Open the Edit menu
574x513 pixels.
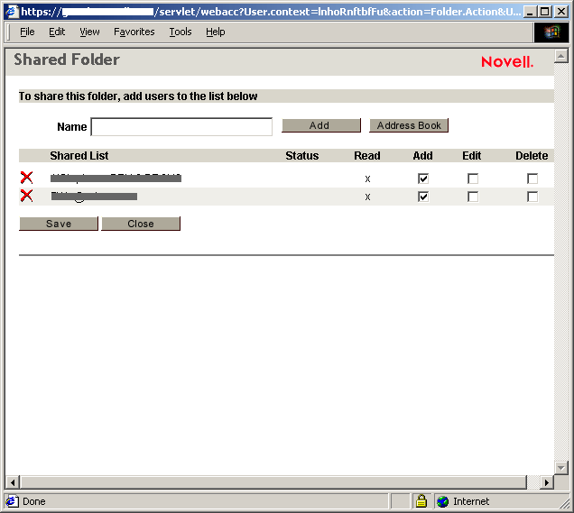57,32
